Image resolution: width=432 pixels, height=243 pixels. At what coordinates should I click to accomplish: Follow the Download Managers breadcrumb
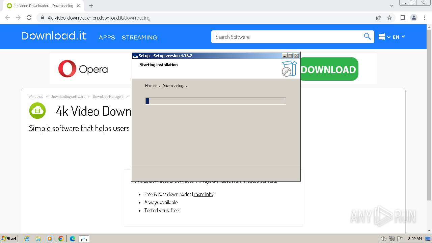108,97
